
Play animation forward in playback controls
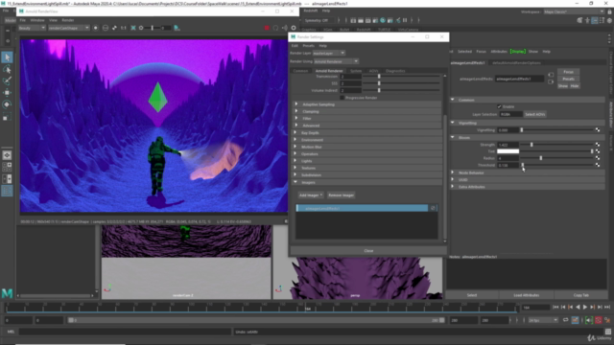tap(585, 308)
